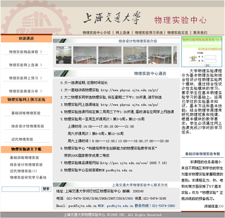Click the 物理实验网上预习系统 sidebar header
Screen dimensions: 225x218
[26, 99]
